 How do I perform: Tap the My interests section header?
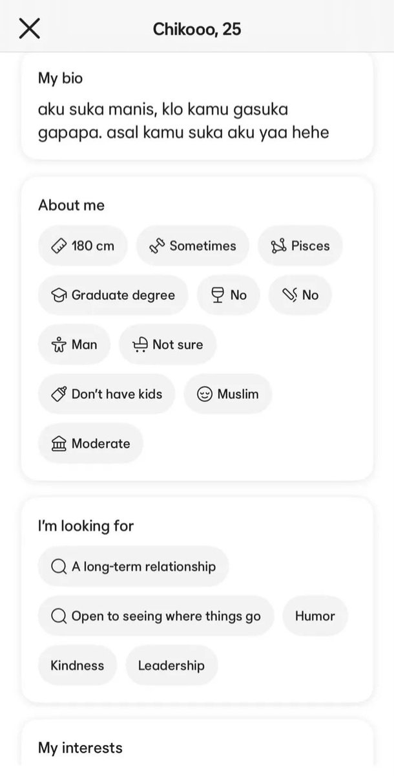coord(80,748)
